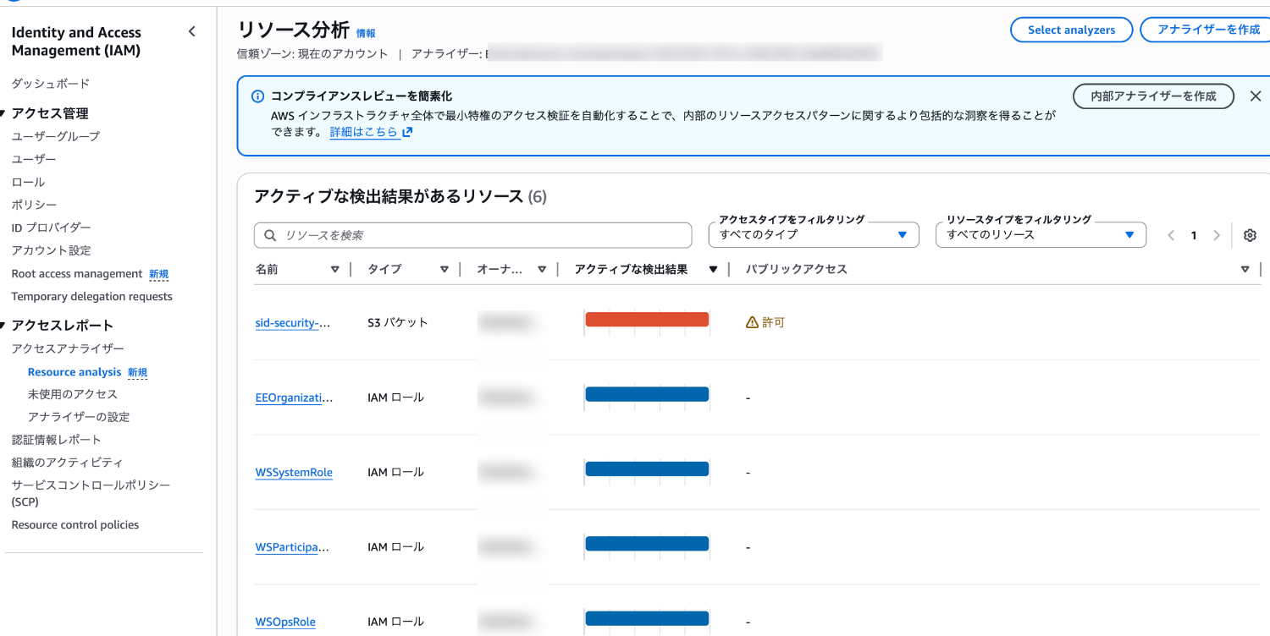Open the リソースタイプ filter dropdown
Screen dimensions: 1270x636
(x=1040, y=235)
